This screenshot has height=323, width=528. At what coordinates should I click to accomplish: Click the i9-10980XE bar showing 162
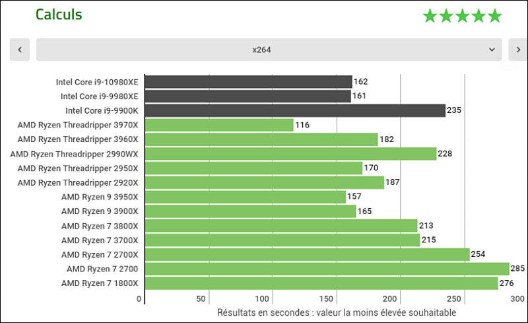pos(249,82)
